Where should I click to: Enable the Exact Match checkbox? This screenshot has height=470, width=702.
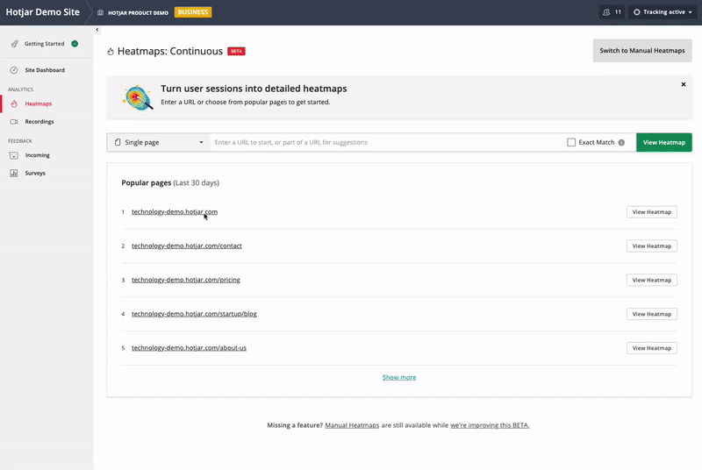coord(571,142)
